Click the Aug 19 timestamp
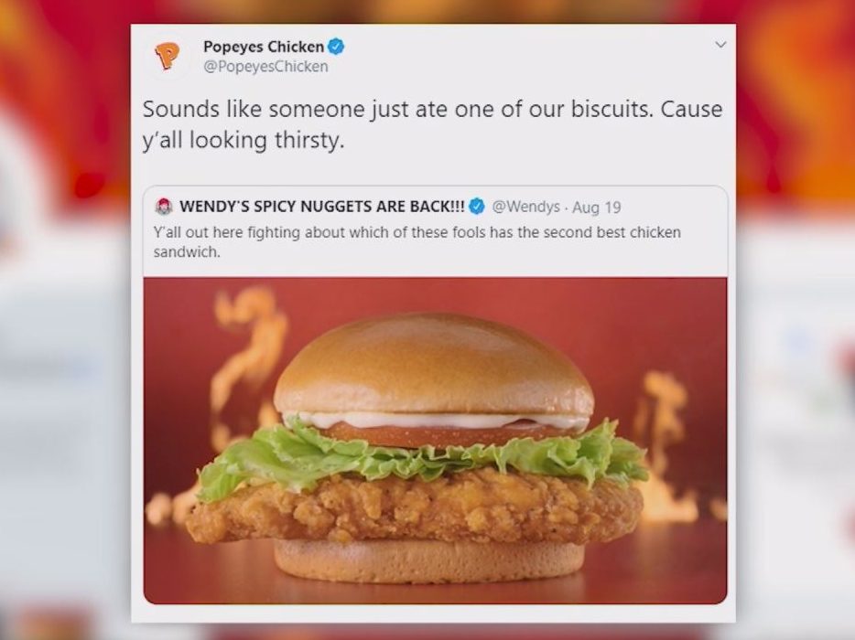 tap(597, 207)
